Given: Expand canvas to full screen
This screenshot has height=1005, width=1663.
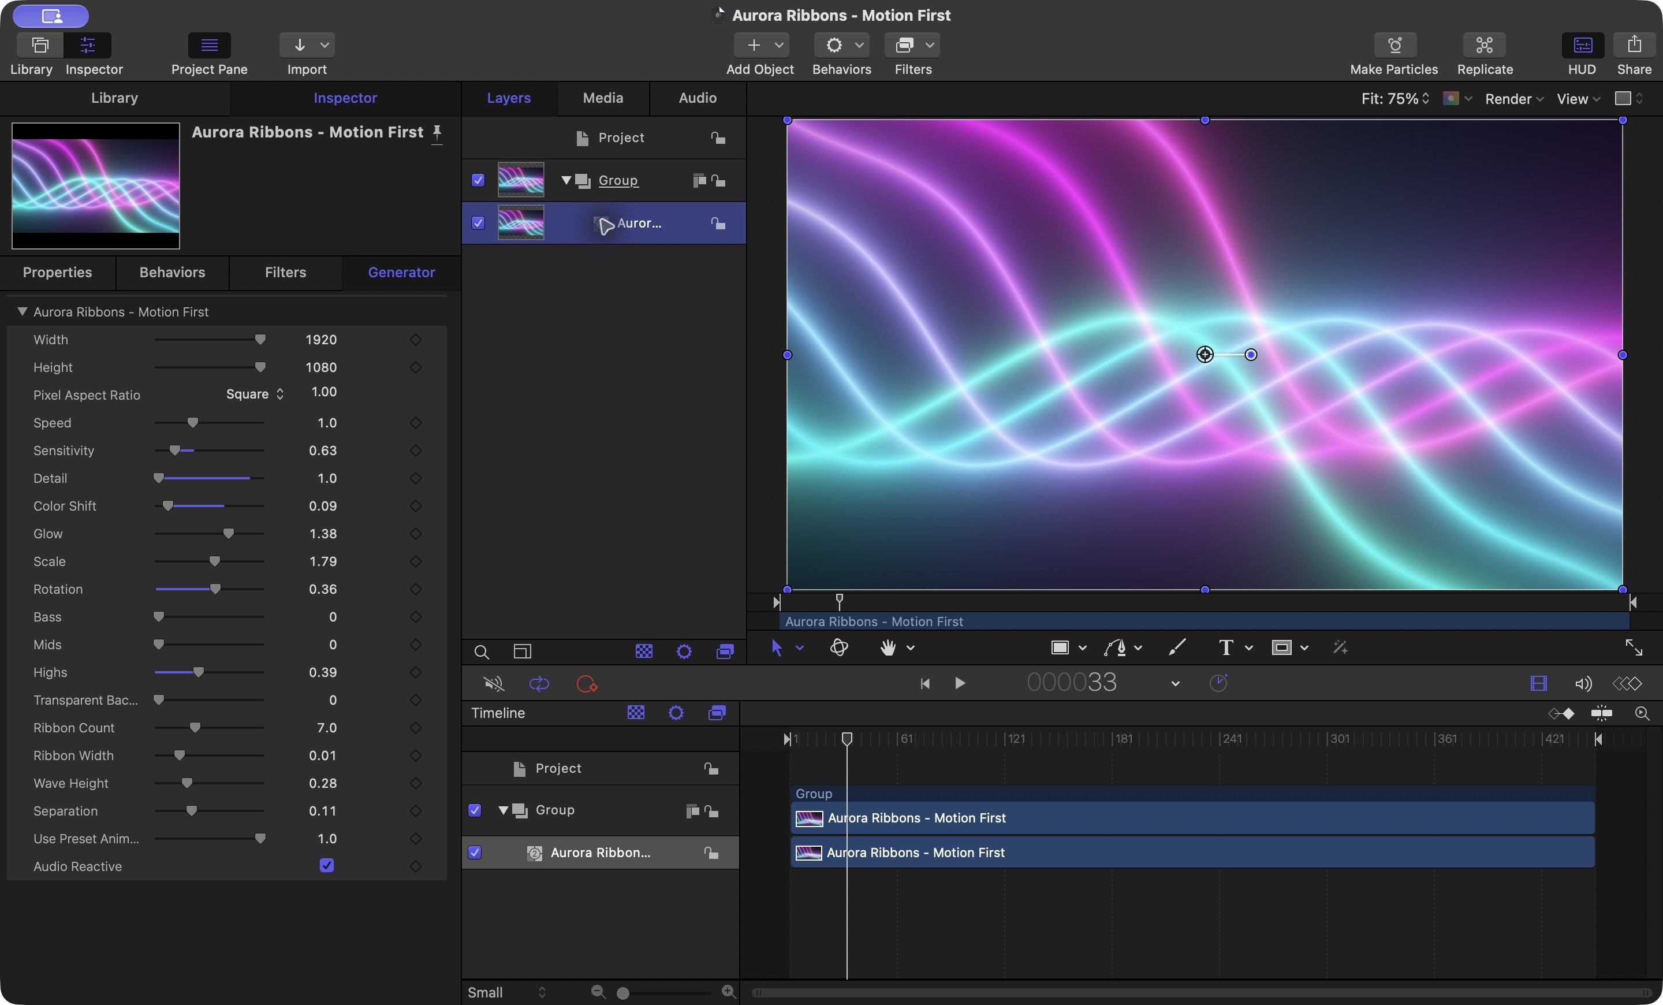Looking at the screenshot, I should pos(1634,647).
